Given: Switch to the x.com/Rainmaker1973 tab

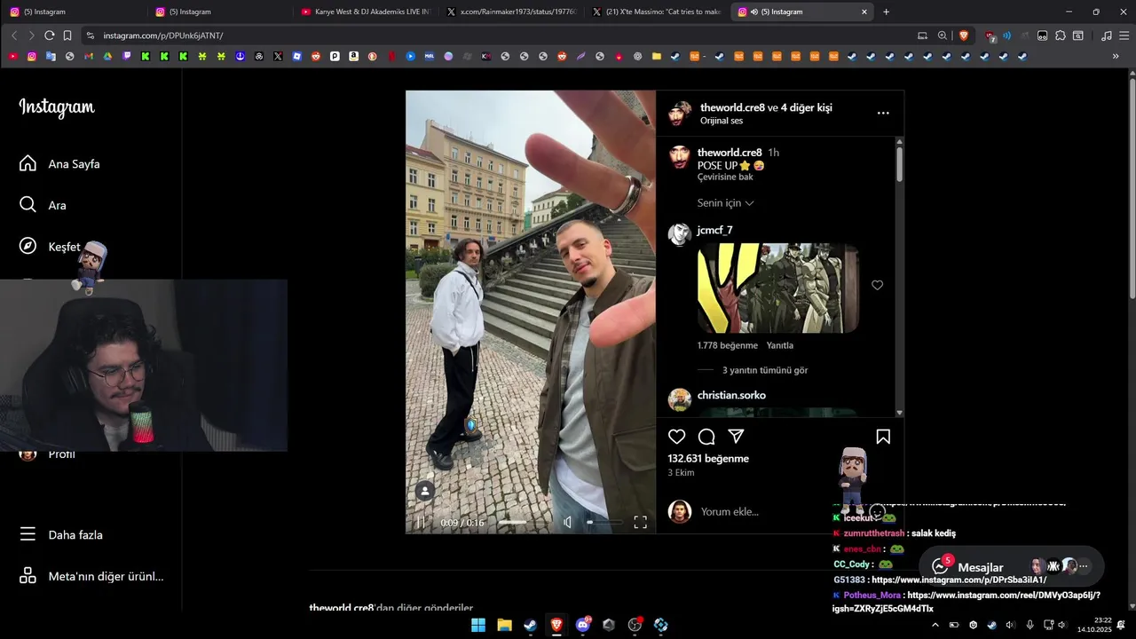Looking at the screenshot, I should pyautogui.click(x=513, y=12).
